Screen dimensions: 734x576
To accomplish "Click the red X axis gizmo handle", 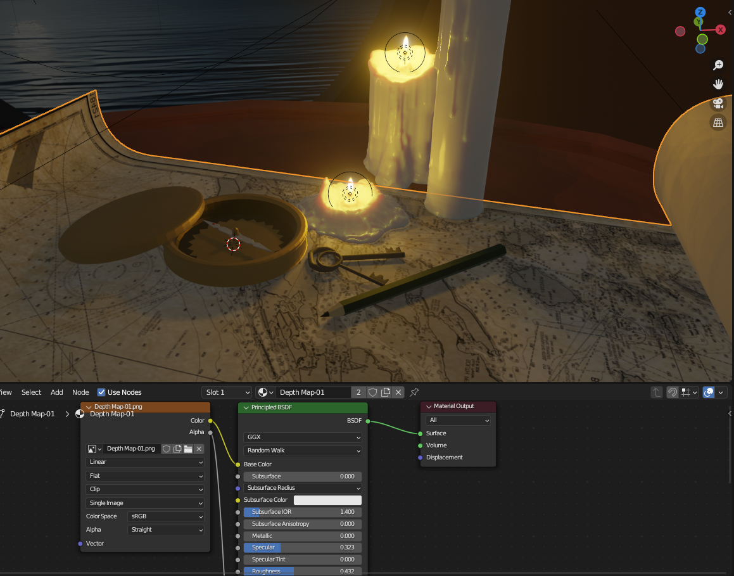I will 721,30.
